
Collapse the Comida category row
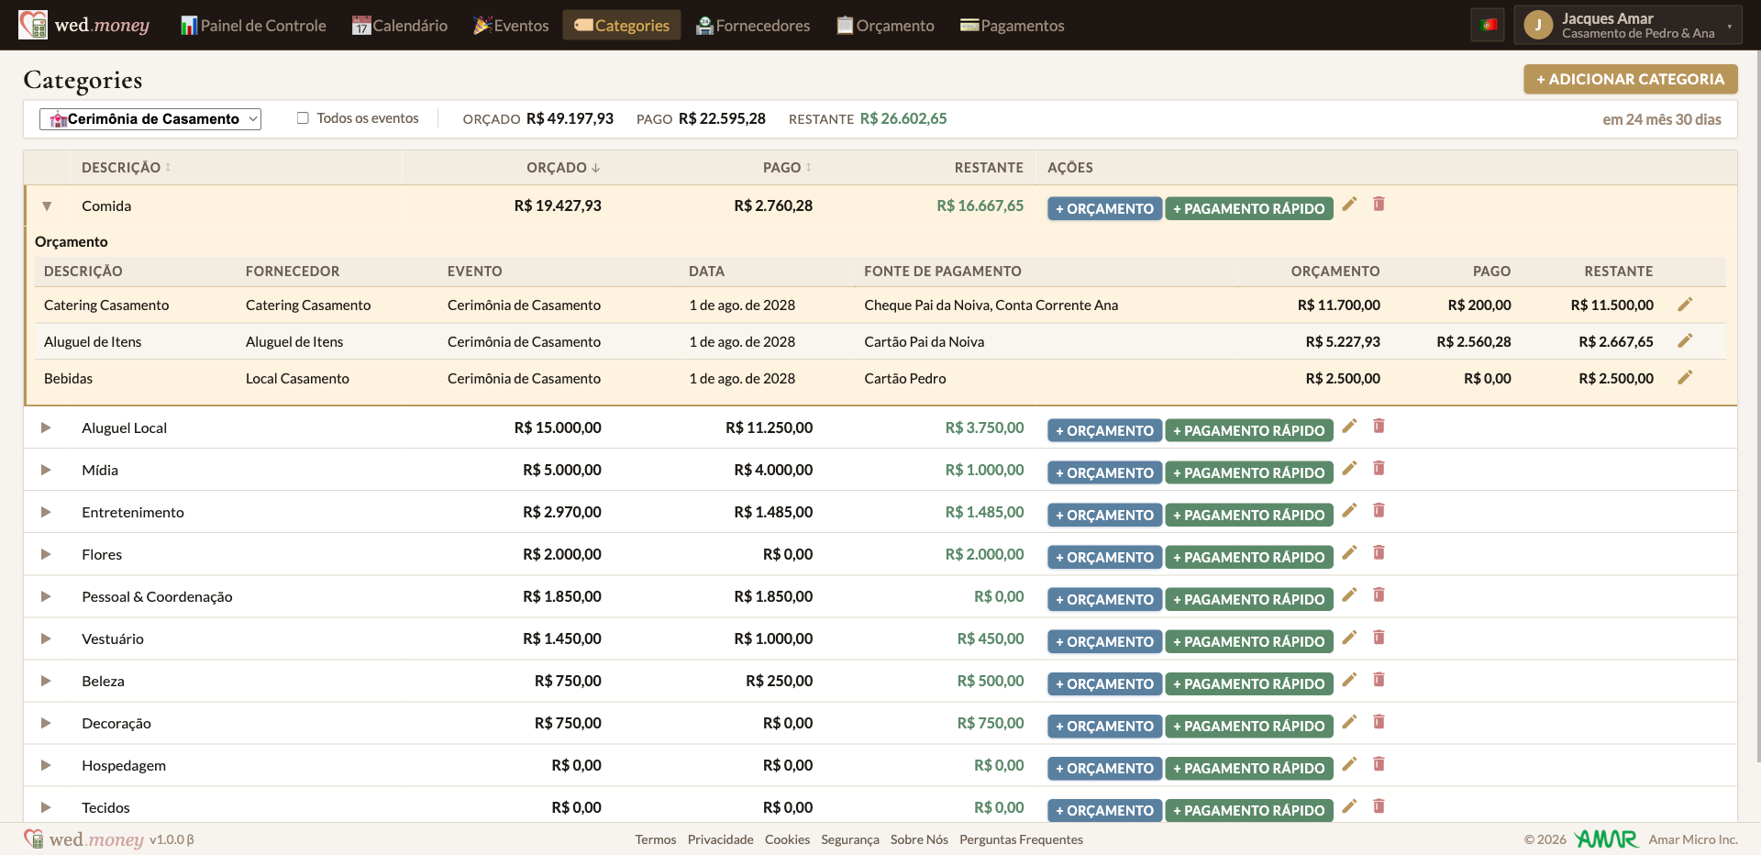pos(47,206)
